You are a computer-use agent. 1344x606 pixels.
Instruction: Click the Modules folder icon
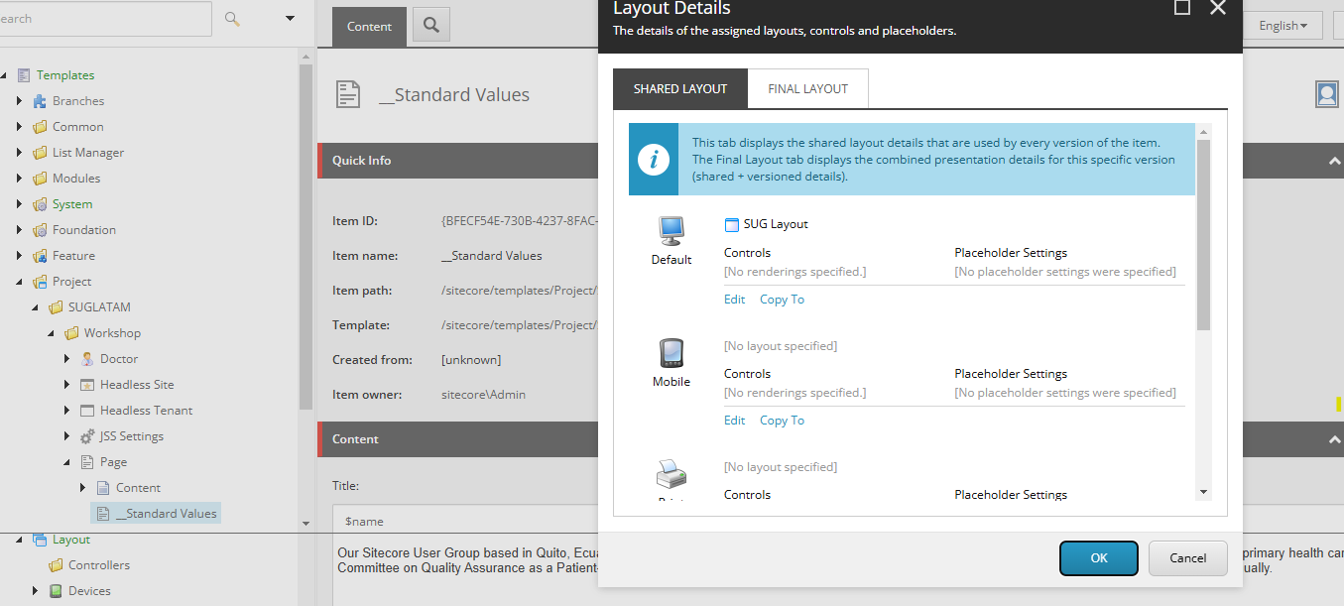pos(40,179)
